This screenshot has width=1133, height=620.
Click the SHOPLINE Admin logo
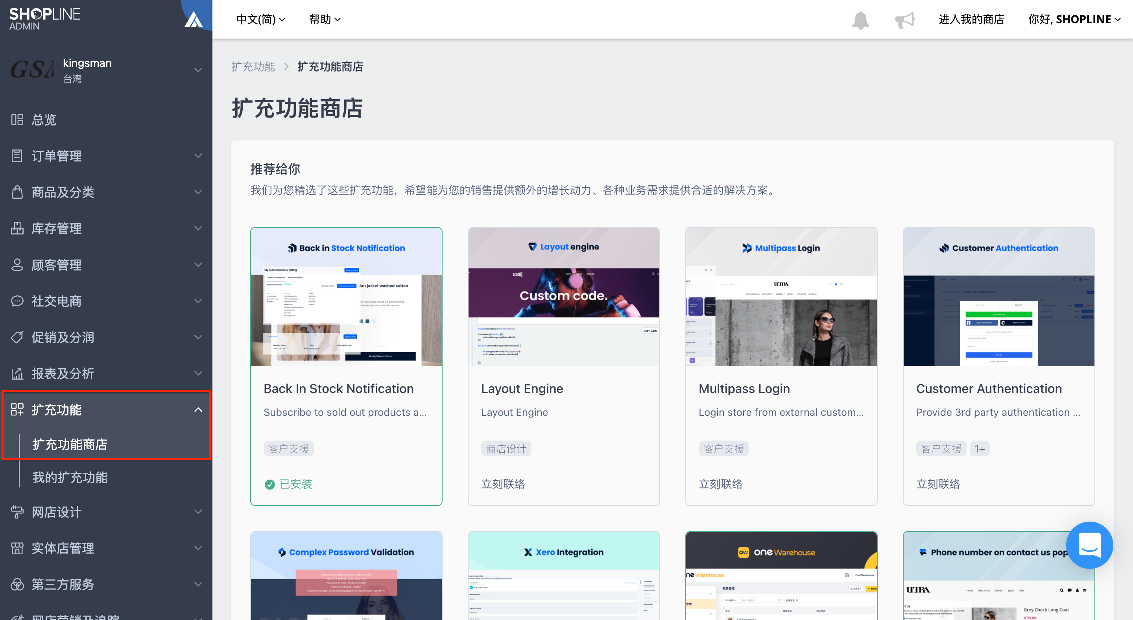click(44, 19)
